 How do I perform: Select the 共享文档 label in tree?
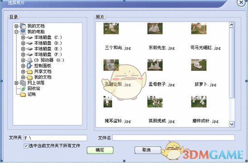point(43,72)
